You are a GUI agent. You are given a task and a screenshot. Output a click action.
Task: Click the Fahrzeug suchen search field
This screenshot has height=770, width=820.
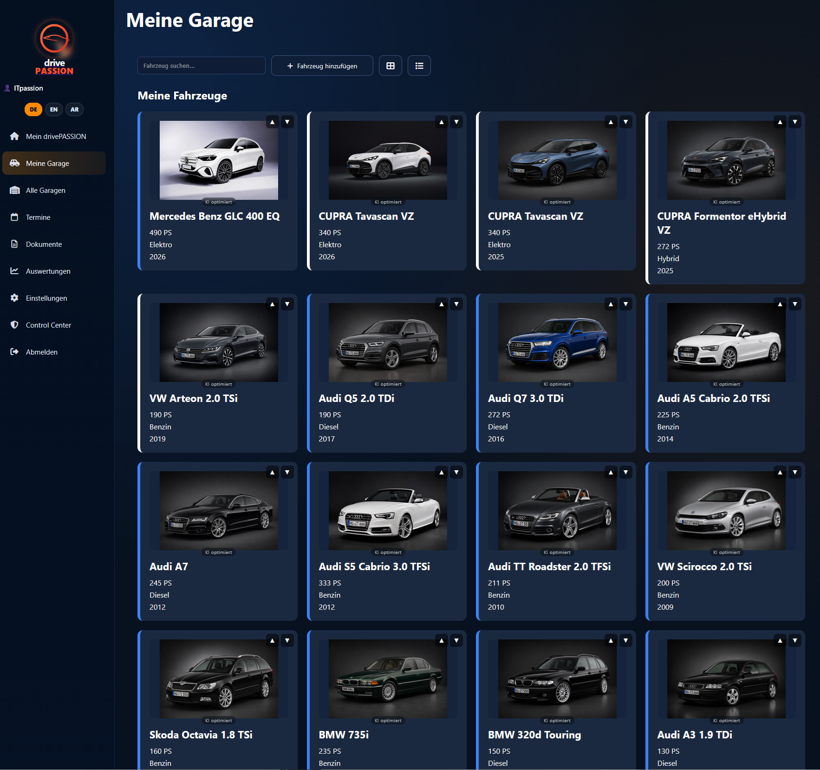point(202,66)
